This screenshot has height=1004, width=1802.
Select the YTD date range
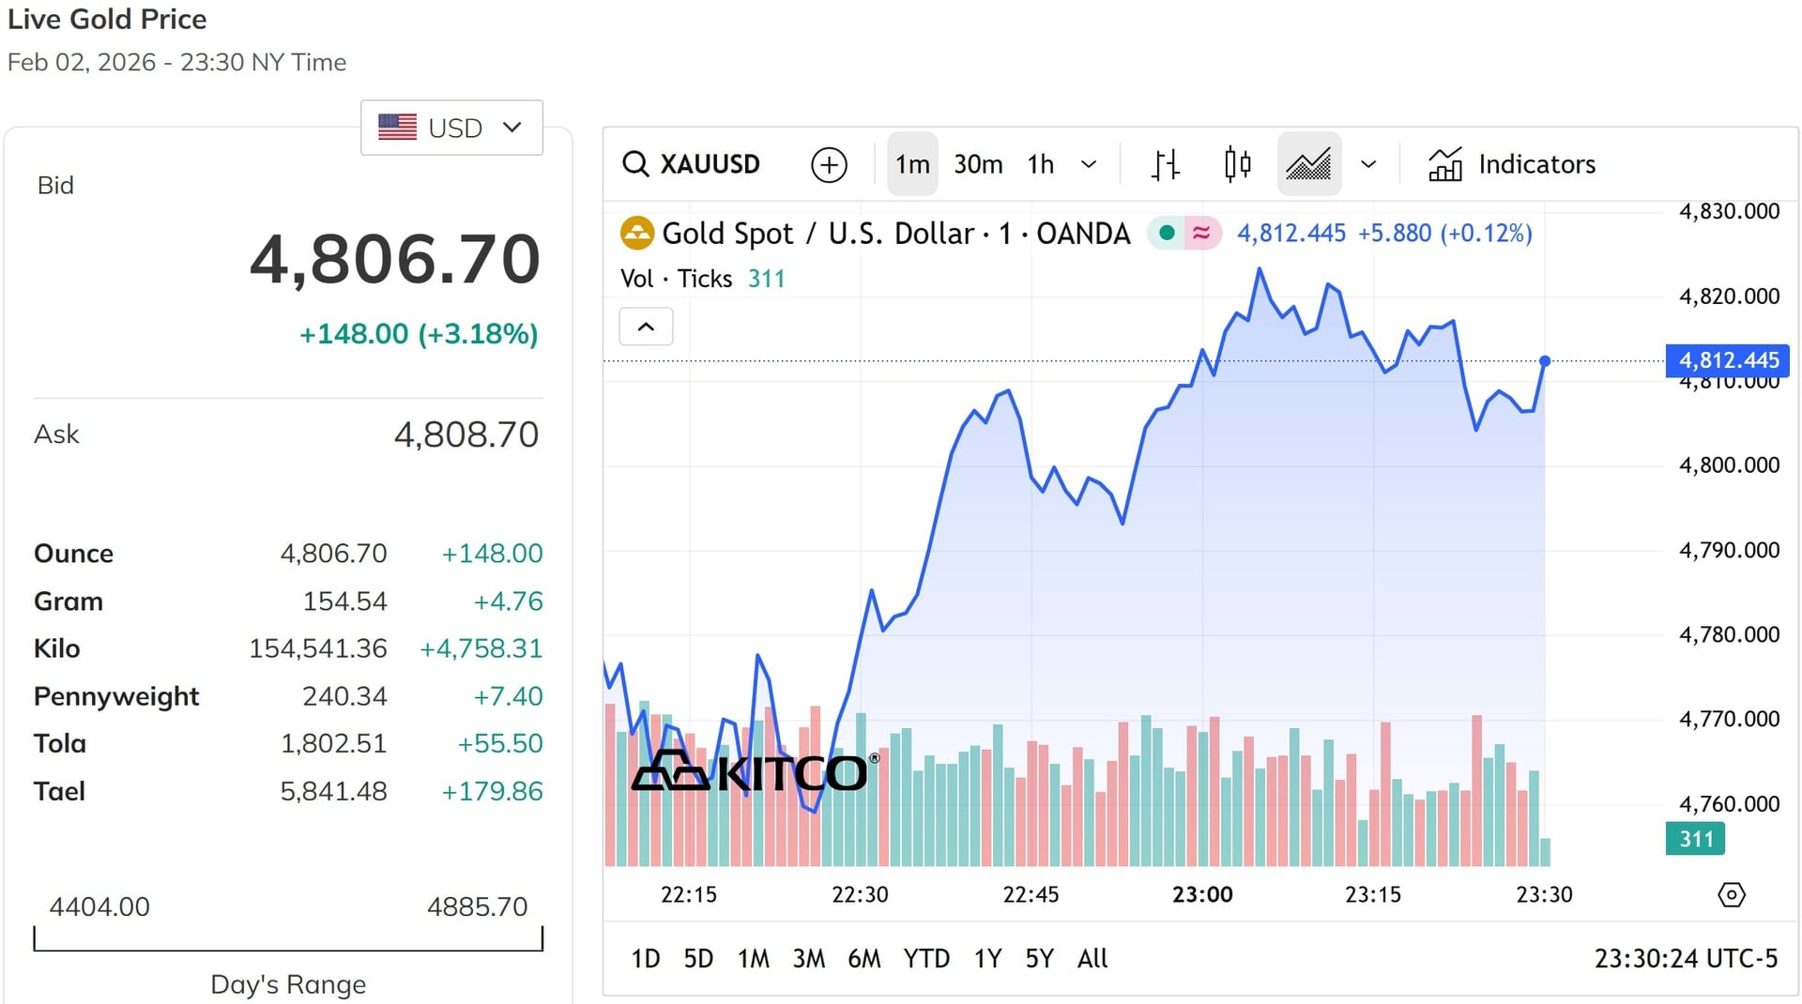926,958
